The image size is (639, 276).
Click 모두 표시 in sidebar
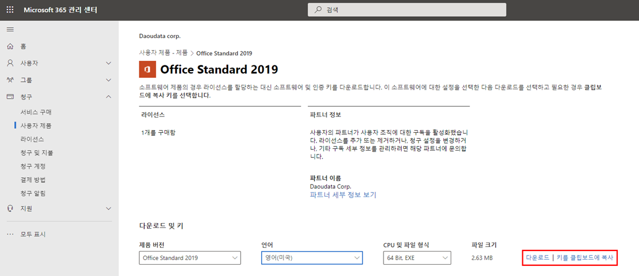pos(33,235)
